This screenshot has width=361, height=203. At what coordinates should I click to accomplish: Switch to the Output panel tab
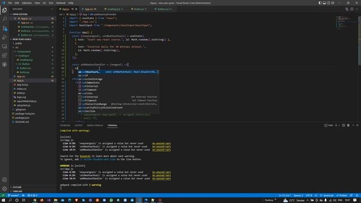78,125
